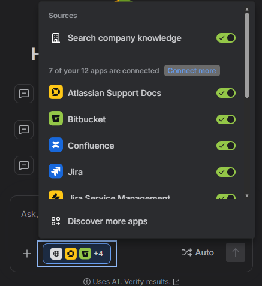This screenshot has width=262, height=286.
Task: Click the info icon beside Uses AI
Action: [87, 282]
